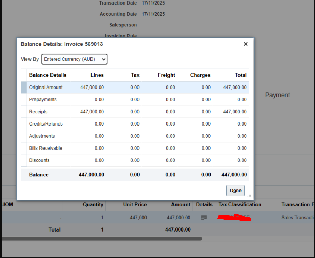Screen dimensions: 315x258
Task: Click the Unit Price column header
Action: click(x=135, y=204)
